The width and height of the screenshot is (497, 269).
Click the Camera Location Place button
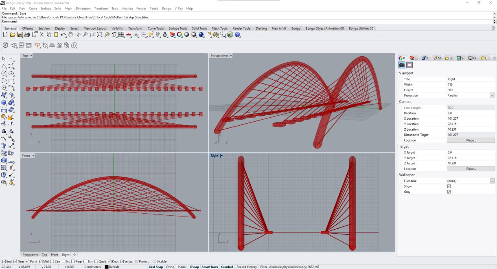click(x=471, y=140)
